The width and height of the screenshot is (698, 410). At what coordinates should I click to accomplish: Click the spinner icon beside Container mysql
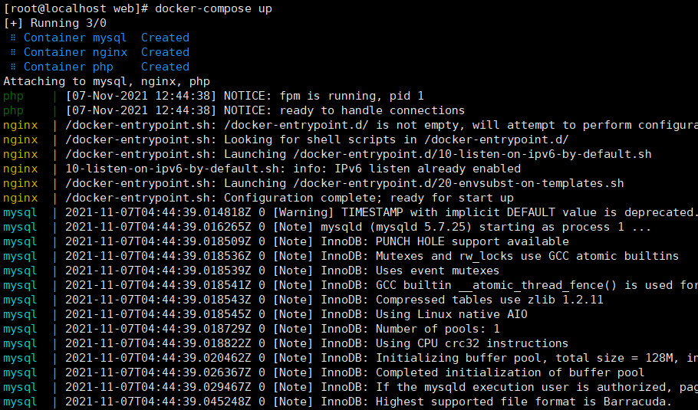(x=13, y=38)
